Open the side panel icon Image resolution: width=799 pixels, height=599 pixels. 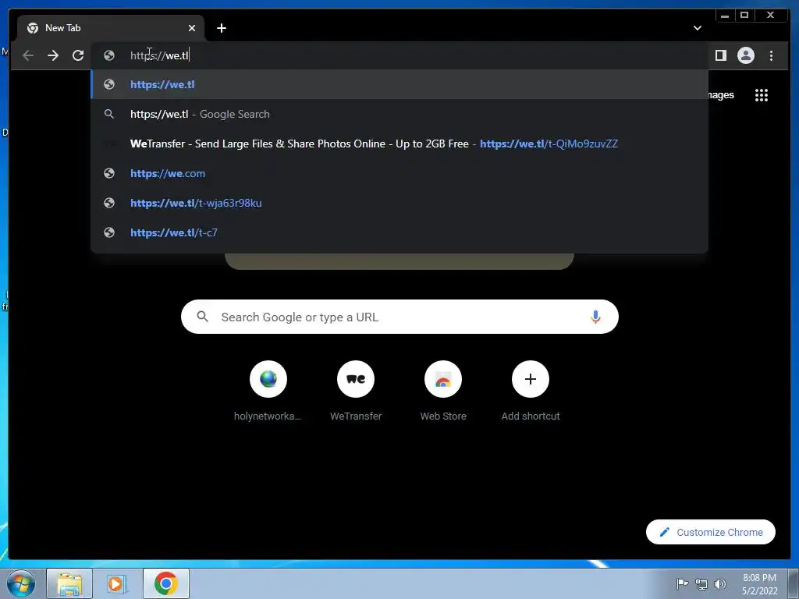tap(720, 55)
